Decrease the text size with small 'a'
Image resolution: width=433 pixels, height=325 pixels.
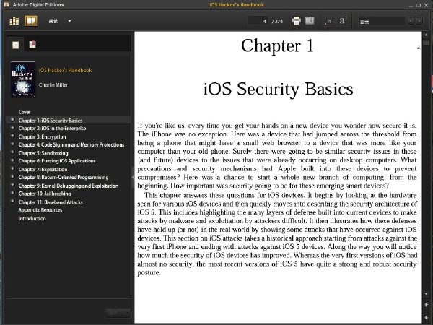pyautogui.click(x=328, y=22)
